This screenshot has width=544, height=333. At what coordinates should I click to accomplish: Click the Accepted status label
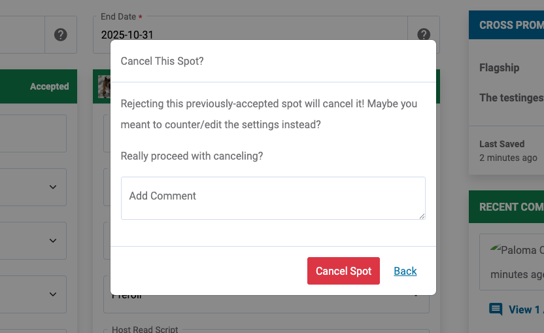point(49,86)
